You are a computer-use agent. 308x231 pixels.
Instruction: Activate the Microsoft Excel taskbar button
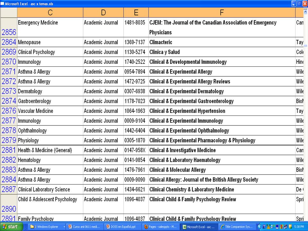click(x=199, y=227)
